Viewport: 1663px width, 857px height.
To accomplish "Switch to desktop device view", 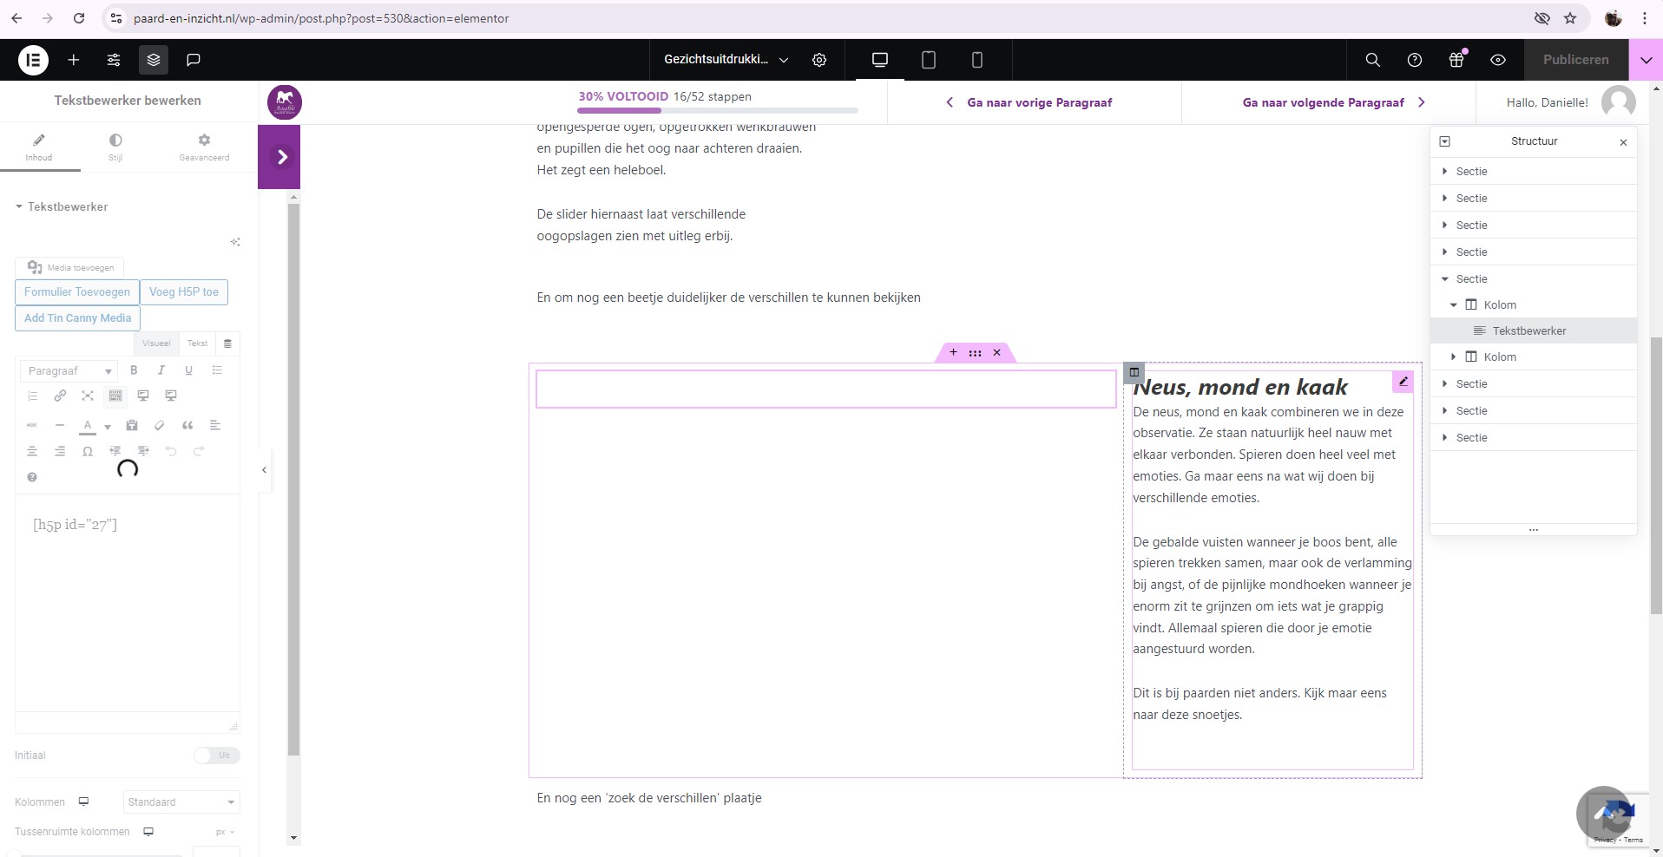I will (880, 60).
